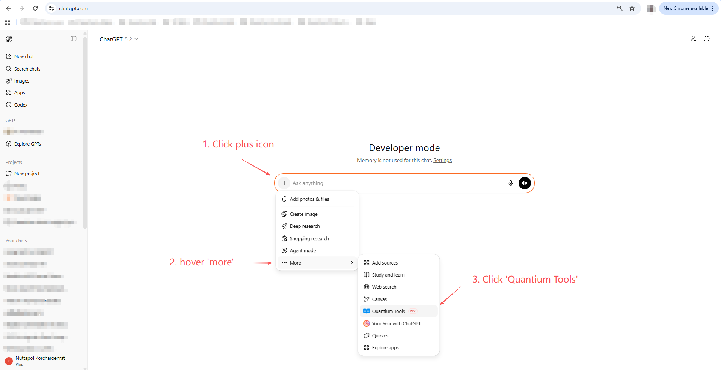Click the browser forward arrow
The height and width of the screenshot is (370, 721).
pos(22,8)
